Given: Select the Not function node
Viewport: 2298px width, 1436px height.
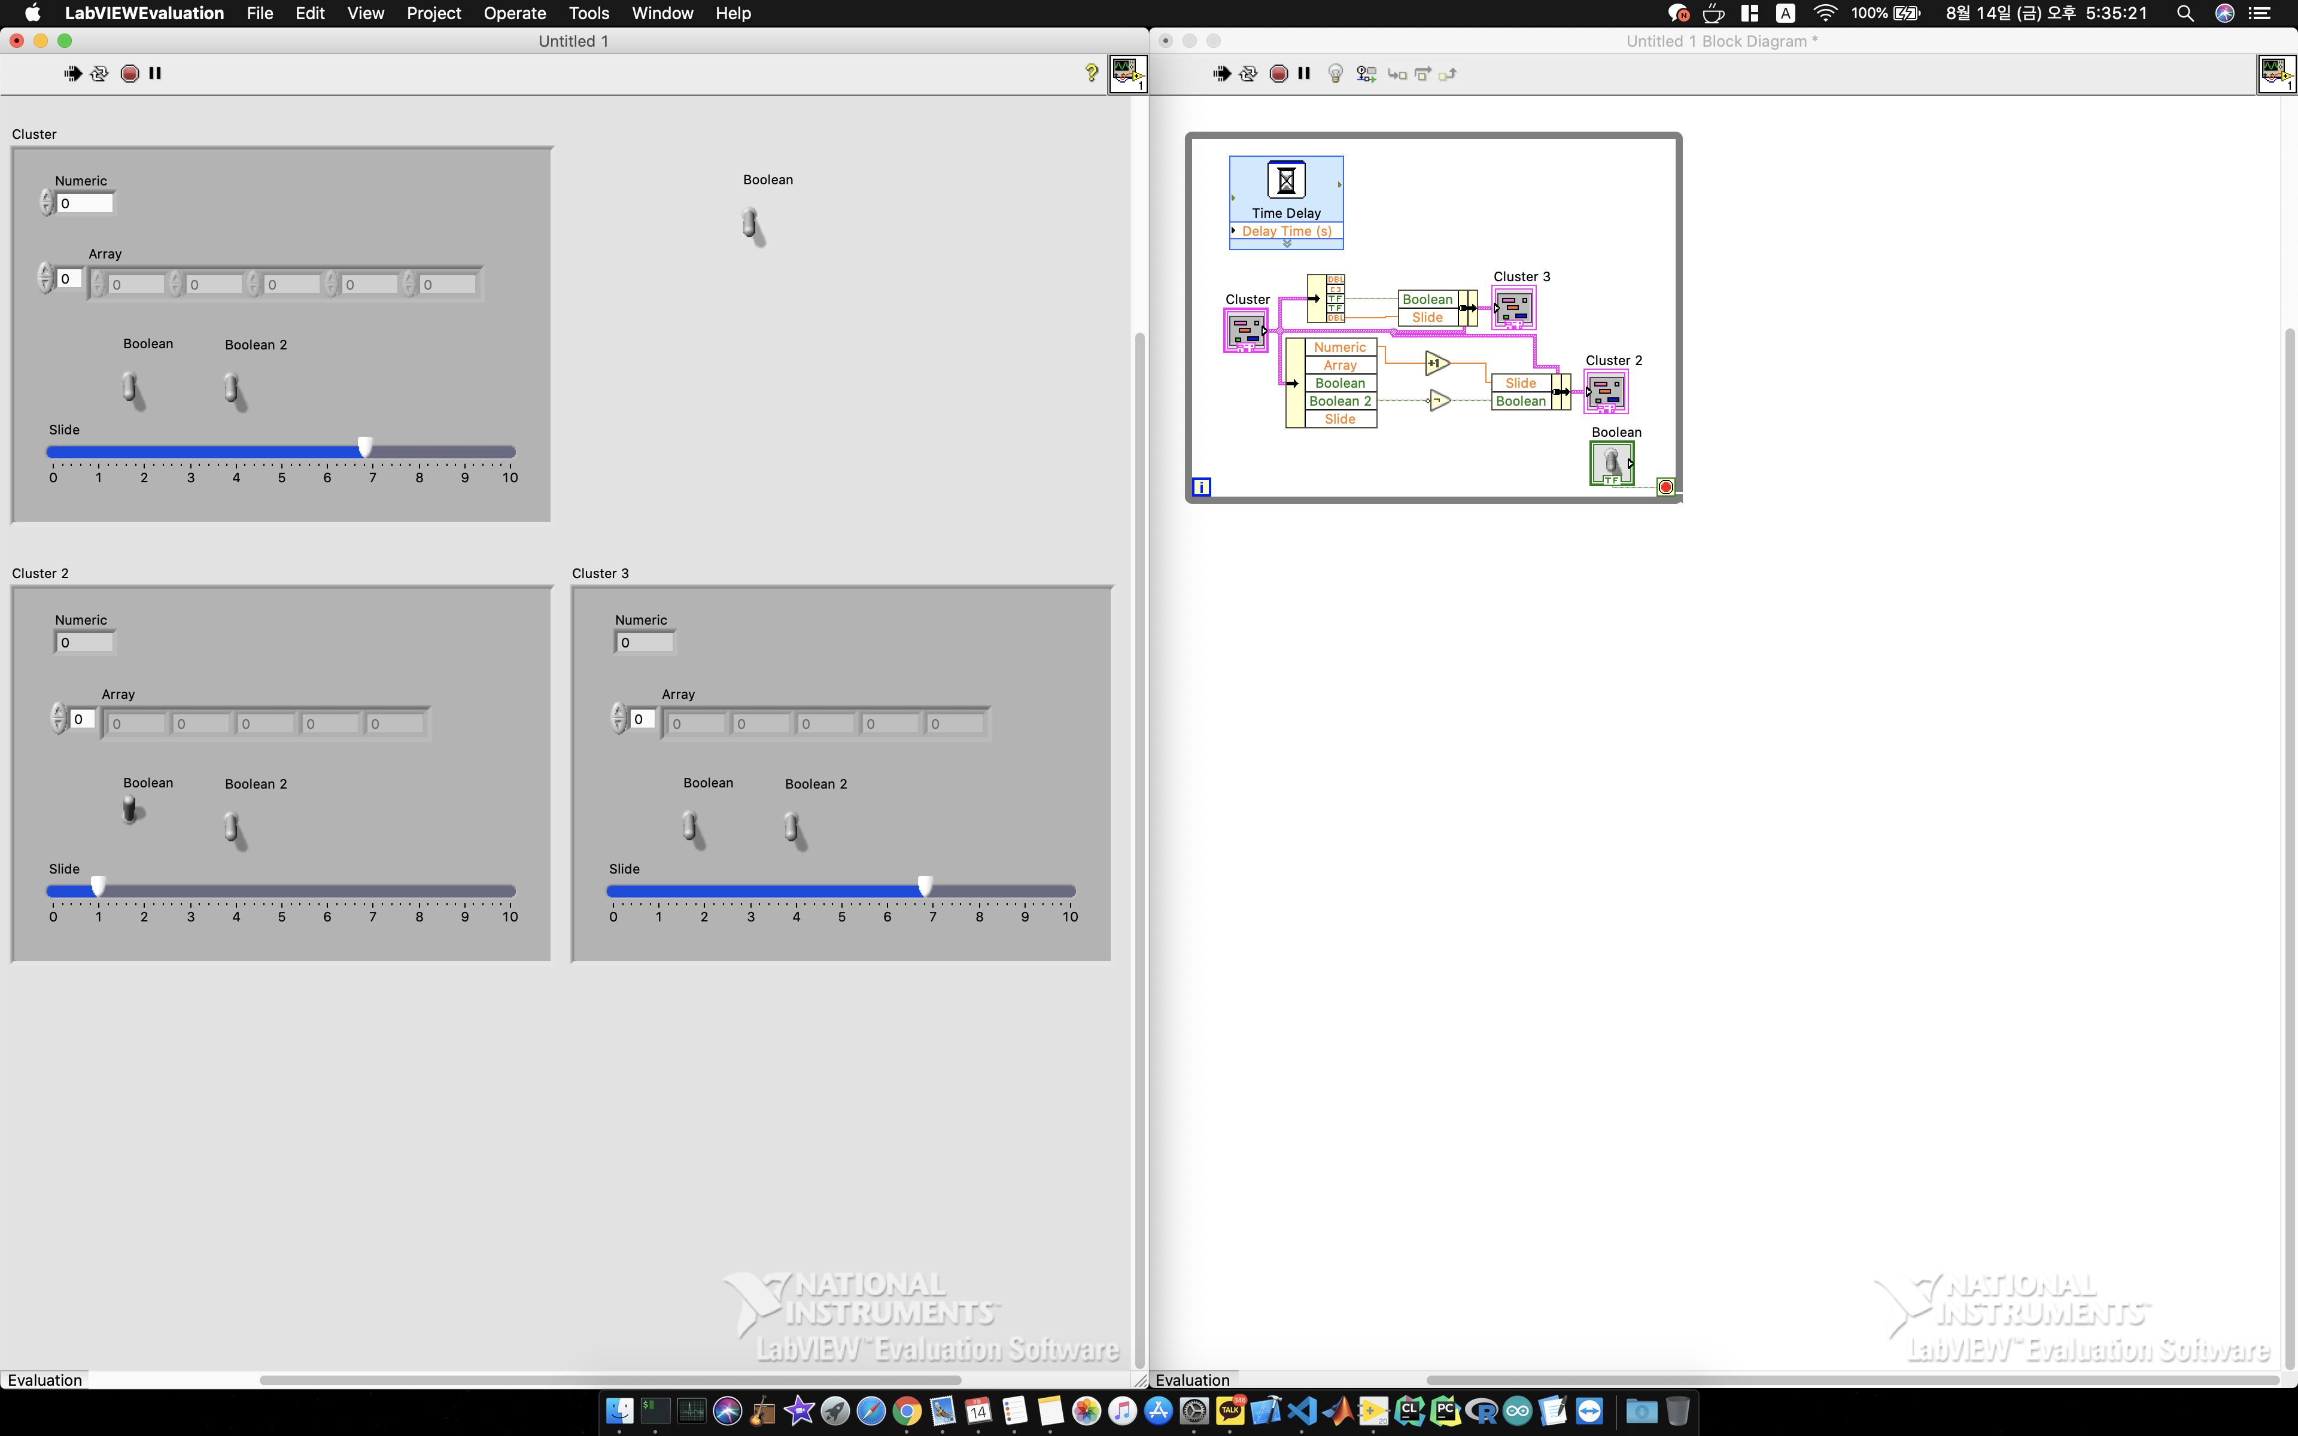Looking at the screenshot, I should [1439, 401].
